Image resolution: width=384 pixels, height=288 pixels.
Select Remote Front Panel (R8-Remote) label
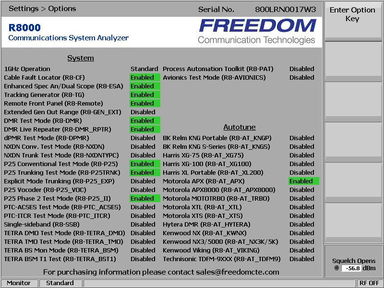tap(53, 103)
